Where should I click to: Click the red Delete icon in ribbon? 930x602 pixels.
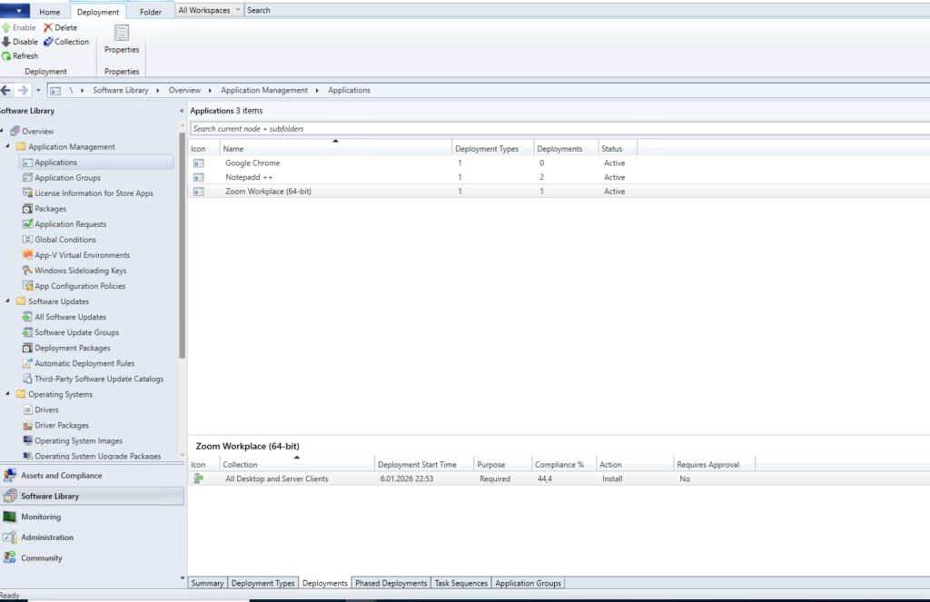point(48,27)
